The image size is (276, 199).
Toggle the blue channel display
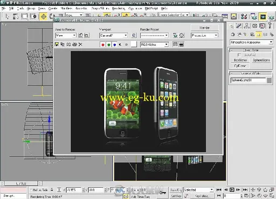point(115,45)
